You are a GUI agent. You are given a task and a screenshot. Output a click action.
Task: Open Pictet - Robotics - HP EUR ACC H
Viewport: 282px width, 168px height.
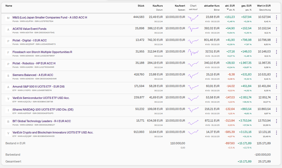pos(34,63)
